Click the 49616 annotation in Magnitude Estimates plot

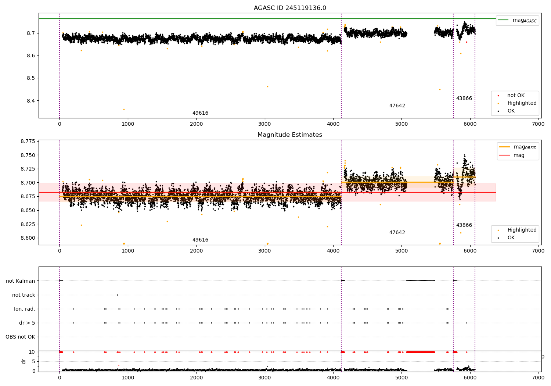point(200,240)
